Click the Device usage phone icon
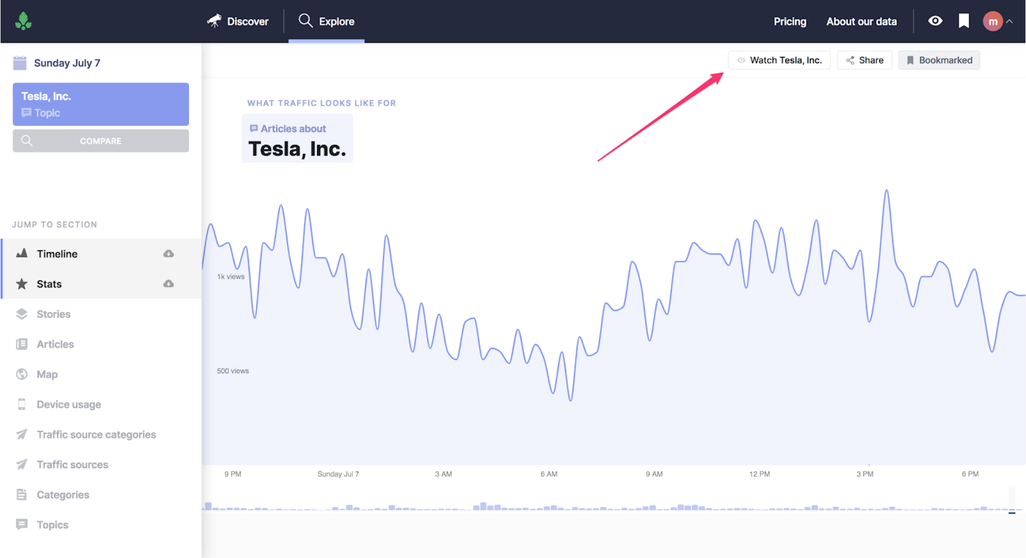The width and height of the screenshot is (1026, 558). (22, 404)
